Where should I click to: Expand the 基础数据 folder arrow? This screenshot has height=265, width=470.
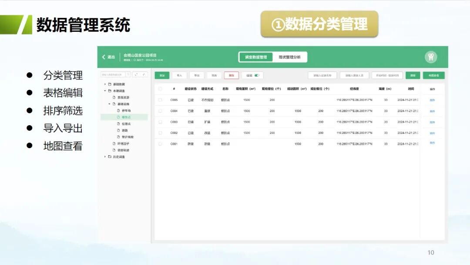[x=105, y=84]
